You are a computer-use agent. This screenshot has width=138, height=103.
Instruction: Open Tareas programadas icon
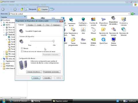[x=73, y=41]
